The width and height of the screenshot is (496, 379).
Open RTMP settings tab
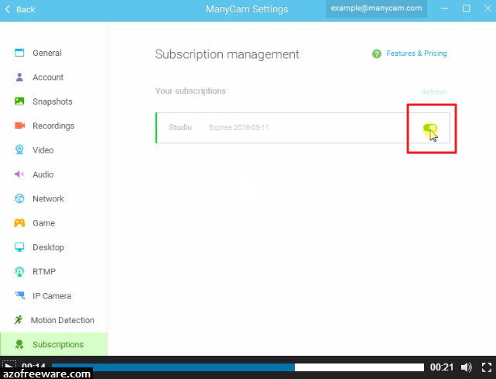pyautogui.click(x=53, y=271)
